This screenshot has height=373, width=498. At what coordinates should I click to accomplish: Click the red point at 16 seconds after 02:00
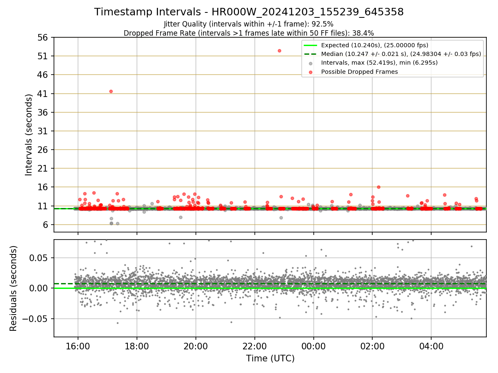[378, 187]
